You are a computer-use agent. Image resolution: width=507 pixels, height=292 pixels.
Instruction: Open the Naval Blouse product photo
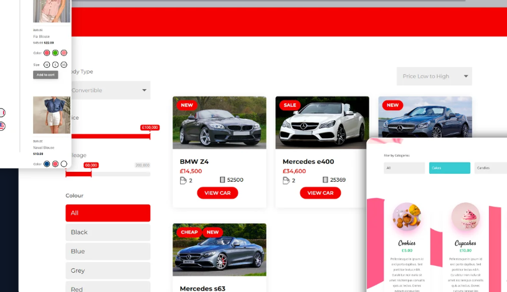(52, 115)
